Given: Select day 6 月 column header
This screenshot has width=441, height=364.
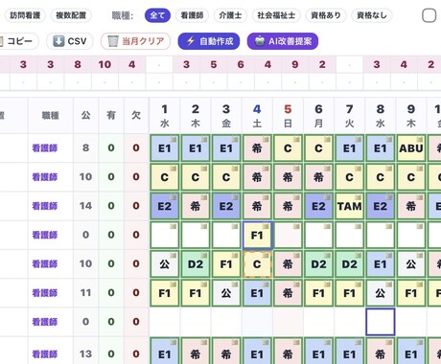Looking at the screenshot, I should pyautogui.click(x=318, y=116).
